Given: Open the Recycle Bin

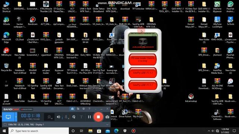Looking at the screenshot, I should pyautogui.click(x=6, y=67).
